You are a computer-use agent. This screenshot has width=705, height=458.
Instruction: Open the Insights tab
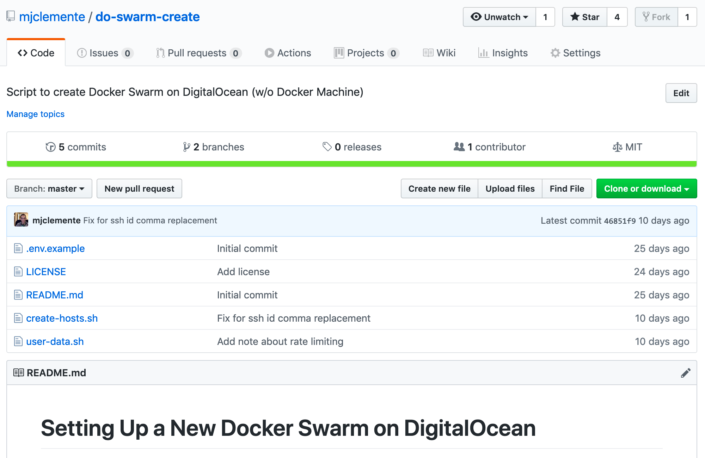(x=503, y=53)
